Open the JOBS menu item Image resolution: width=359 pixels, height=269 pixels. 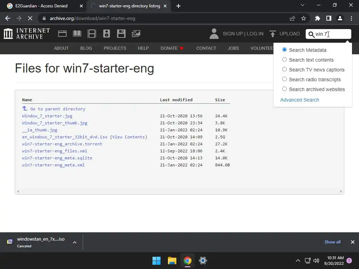[x=233, y=48]
